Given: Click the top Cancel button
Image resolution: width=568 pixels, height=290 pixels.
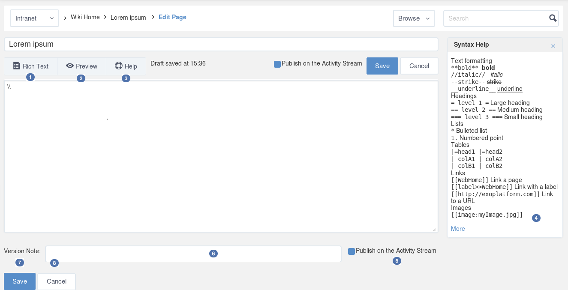Looking at the screenshot, I should 419,66.
